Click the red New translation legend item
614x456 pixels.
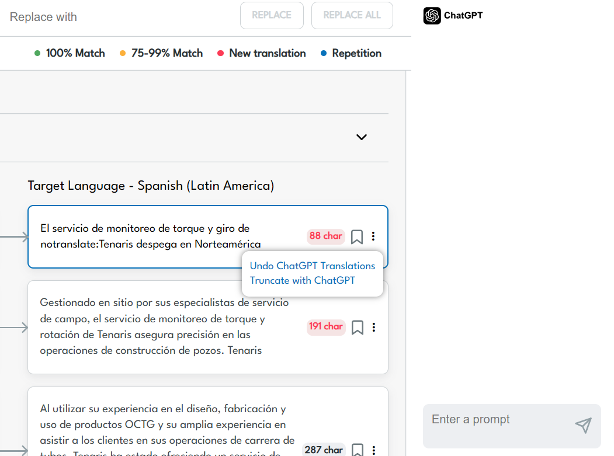point(261,53)
